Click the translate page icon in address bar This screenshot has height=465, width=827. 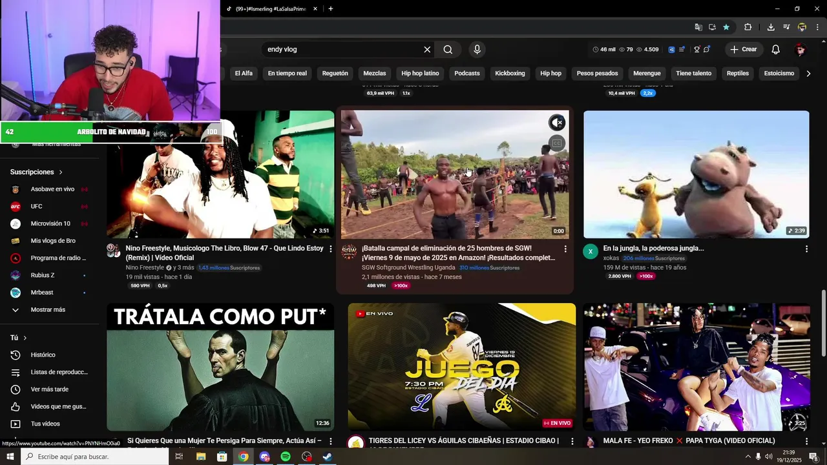click(x=698, y=27)
